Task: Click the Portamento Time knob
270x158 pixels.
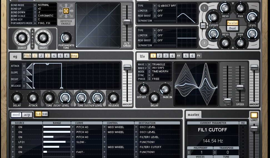Action: [66, 38]
